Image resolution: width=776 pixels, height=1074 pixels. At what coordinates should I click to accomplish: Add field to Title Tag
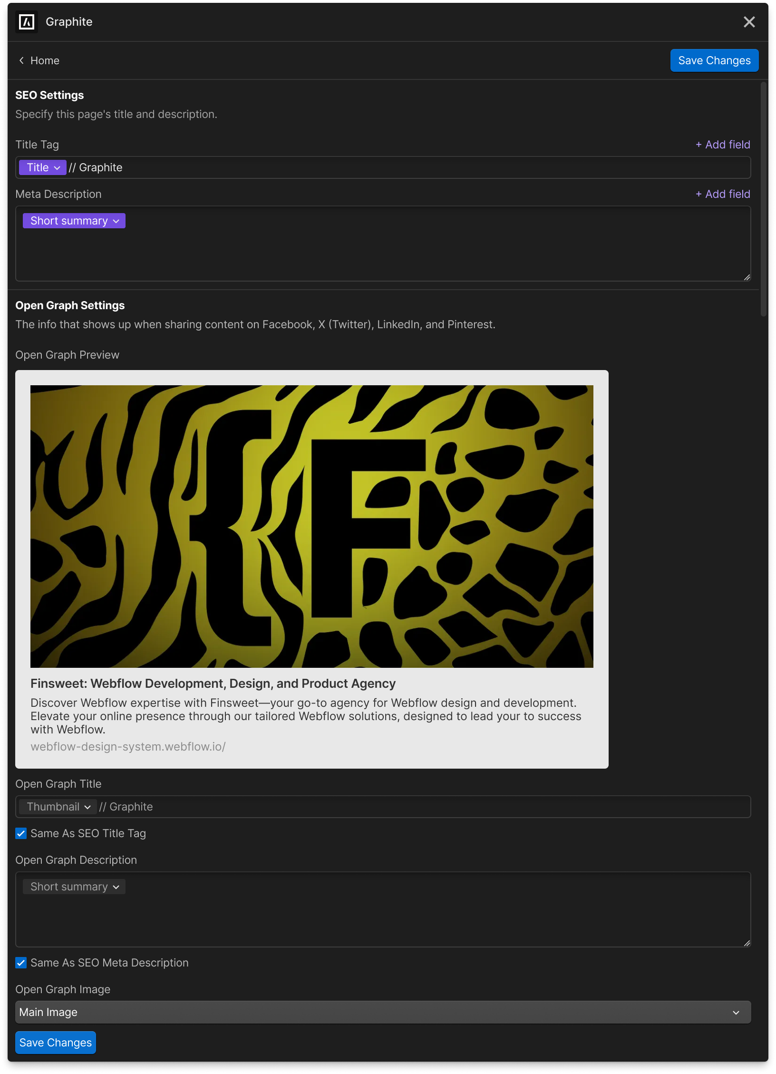tap(723, 145)
